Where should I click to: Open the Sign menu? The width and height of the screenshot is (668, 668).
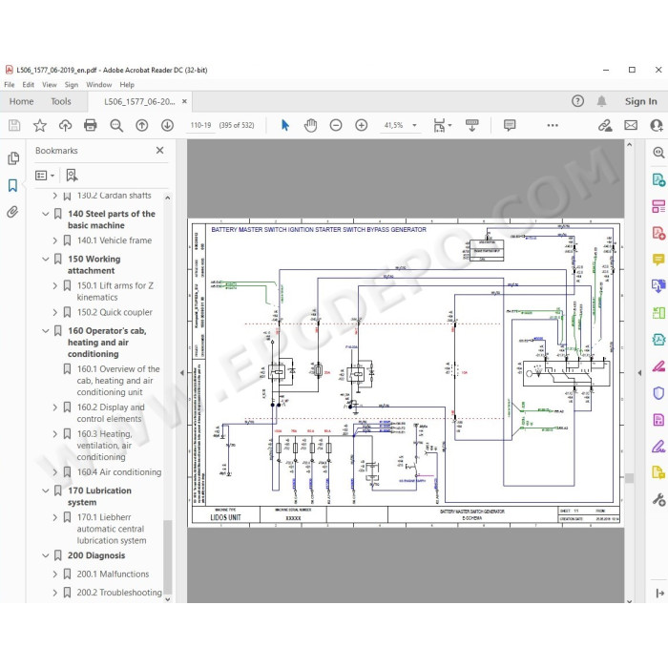[72, 85]
